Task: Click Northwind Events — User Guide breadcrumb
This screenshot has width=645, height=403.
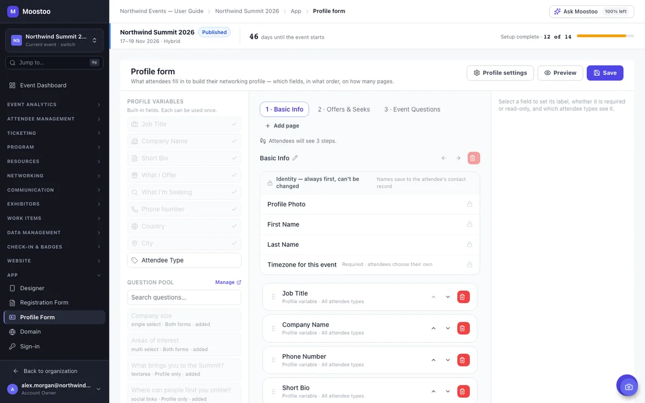Action: tap(162, 11)
